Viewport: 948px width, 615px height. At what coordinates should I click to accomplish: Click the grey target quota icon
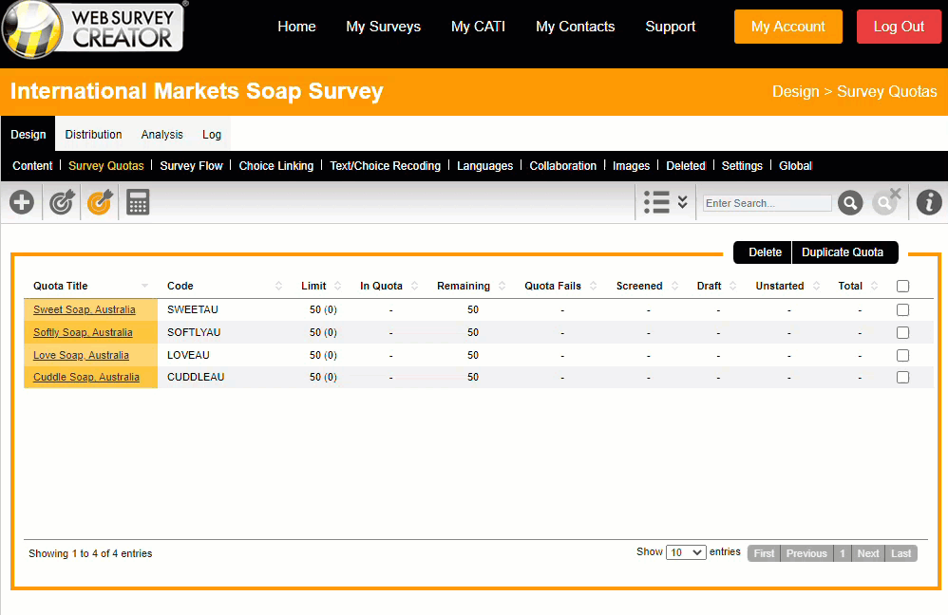coord(62,202)
